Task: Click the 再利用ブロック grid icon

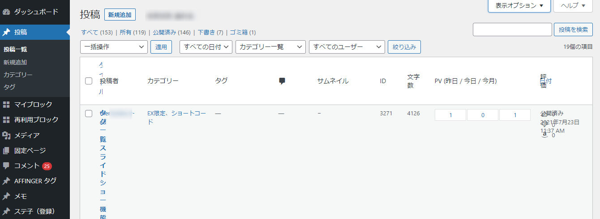Action: point(6,120)
